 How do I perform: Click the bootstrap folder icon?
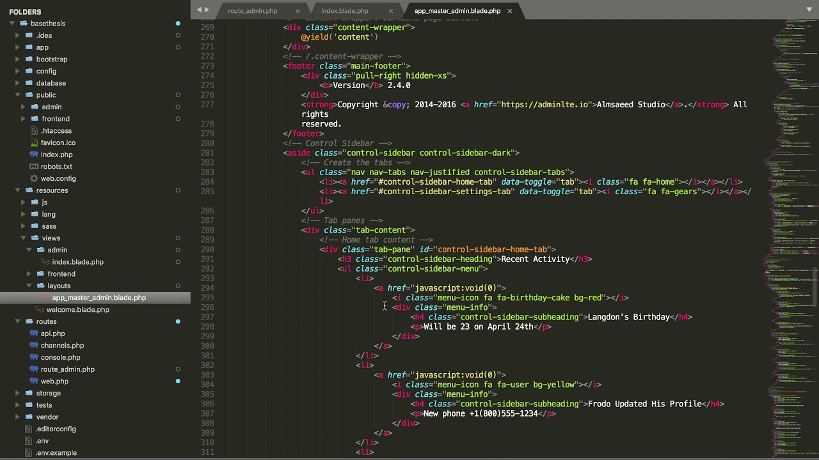point(29,59)
